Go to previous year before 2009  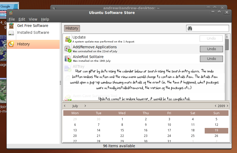click(x=216, y=106)
